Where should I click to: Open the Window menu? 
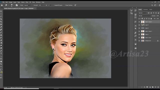[x=38, y=2]
